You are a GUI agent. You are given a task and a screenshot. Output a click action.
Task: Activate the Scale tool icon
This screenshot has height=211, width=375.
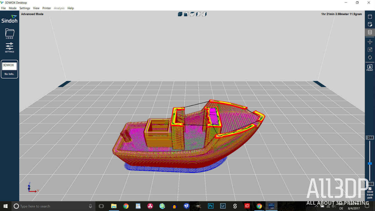(370, 50)
